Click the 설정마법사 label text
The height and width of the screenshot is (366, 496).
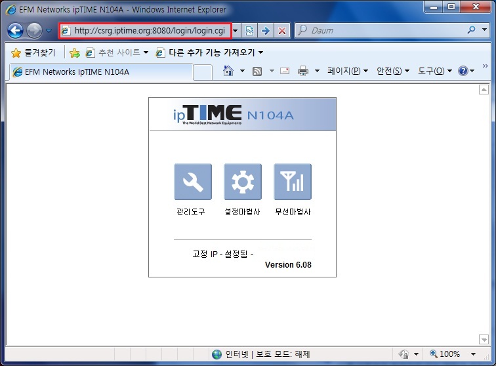coord(242,212)
